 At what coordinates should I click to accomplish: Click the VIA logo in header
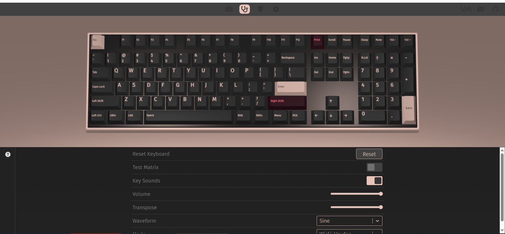tap(466, 9)
